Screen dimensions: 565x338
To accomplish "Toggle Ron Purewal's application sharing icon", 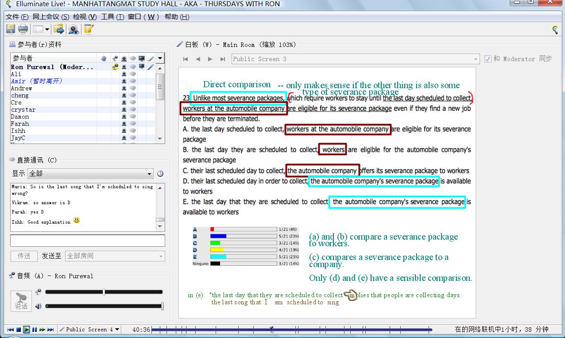I will pos(142,67).
